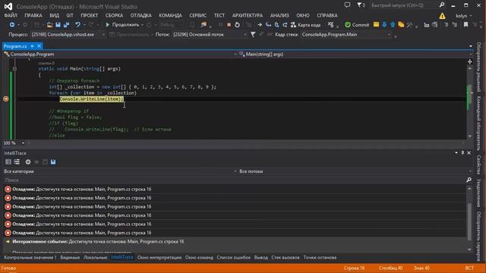This screenshot has width=486, height=273.
Task: Click the blue down-arrow pull icon
Action: click(x=384, y=24)
